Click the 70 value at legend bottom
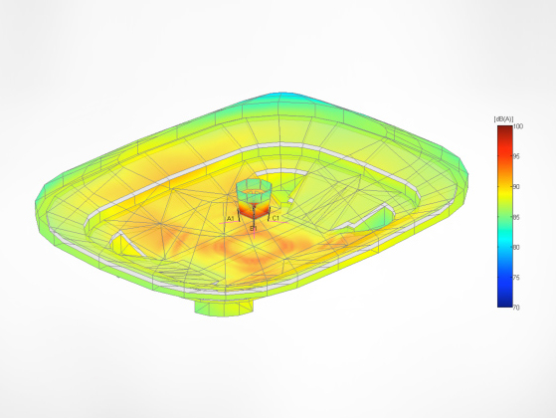Viewport: 556px width, 418px height. click(x=516, y=308)
